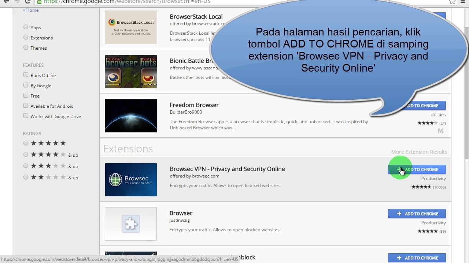Image resolution: width=469 pixels, height=263 pixels.
Task: Open the Freedom Browser title
Action: point(194,105)
